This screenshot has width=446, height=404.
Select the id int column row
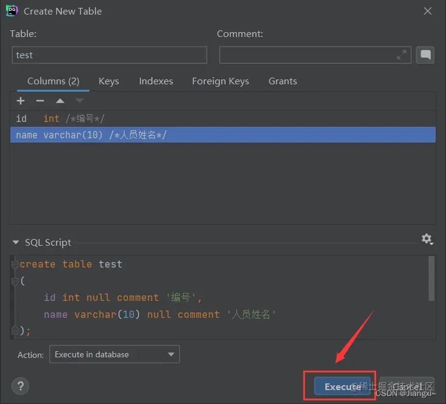click(223, 118)
